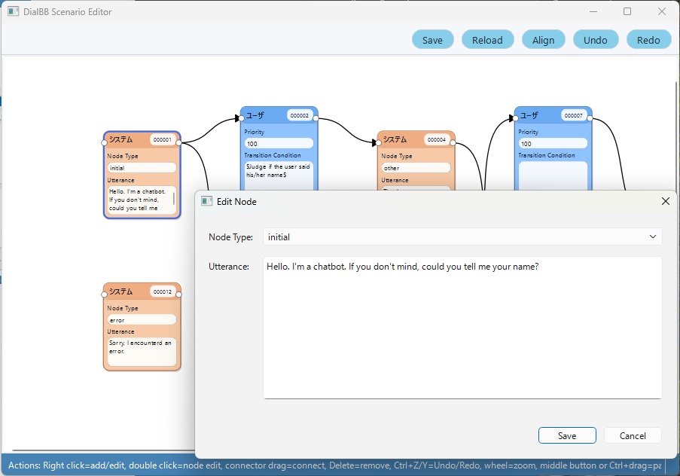Click the Priority field of node 000002
680x476 pixels.
tap(279, 144)
